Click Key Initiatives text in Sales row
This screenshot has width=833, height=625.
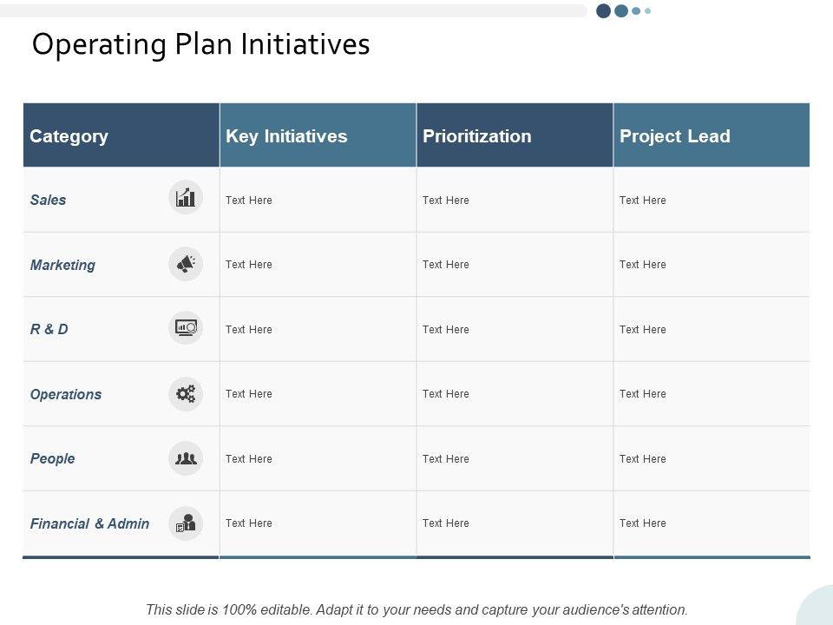(249, 201)
